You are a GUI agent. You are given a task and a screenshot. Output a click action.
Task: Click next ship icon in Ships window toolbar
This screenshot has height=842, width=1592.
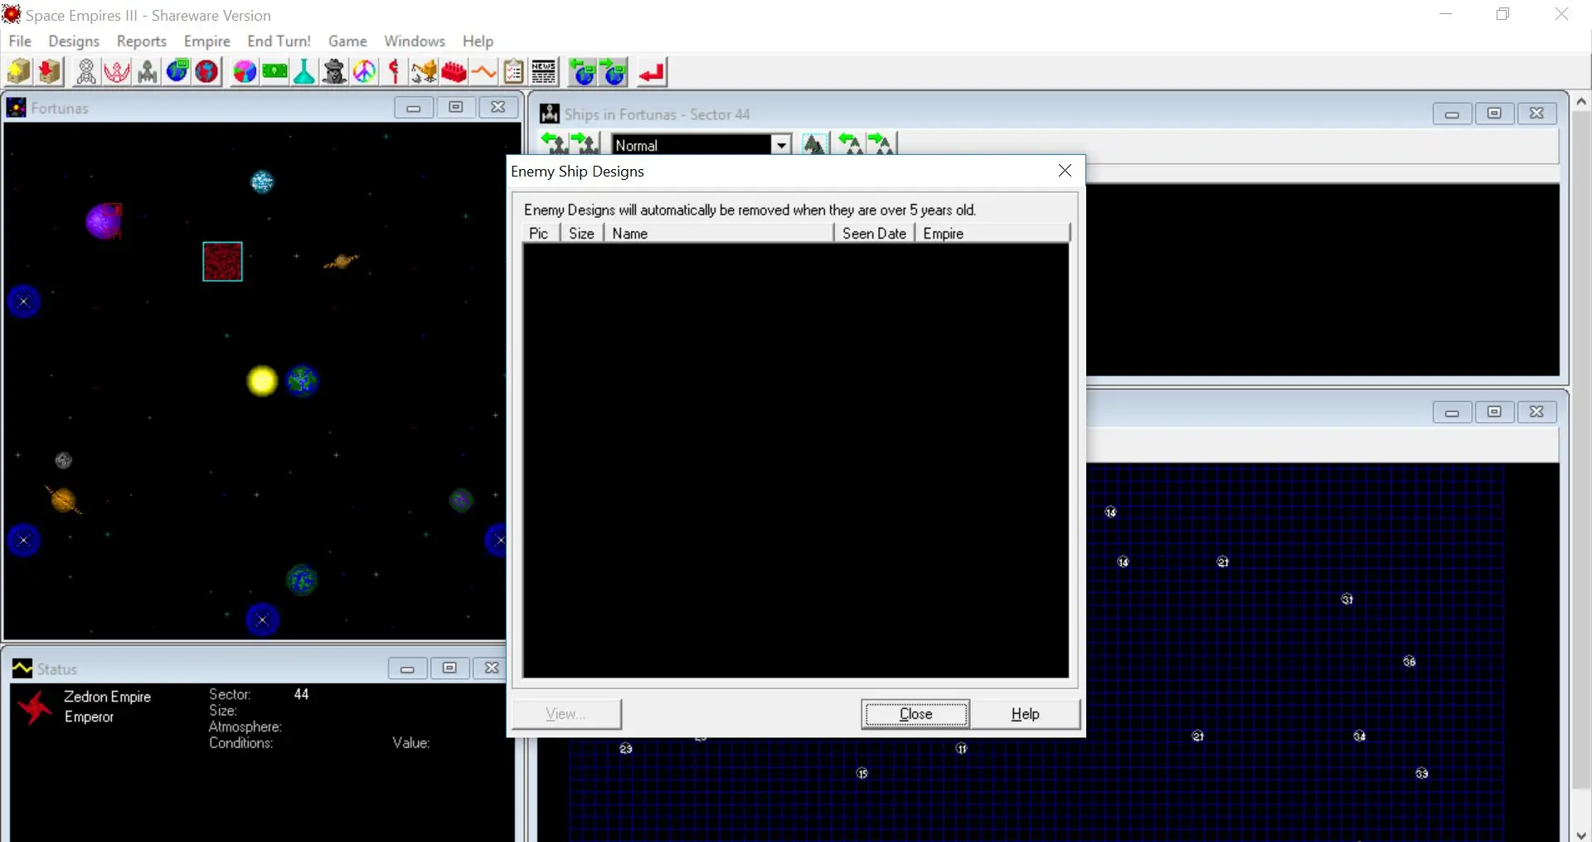point(585,143)
